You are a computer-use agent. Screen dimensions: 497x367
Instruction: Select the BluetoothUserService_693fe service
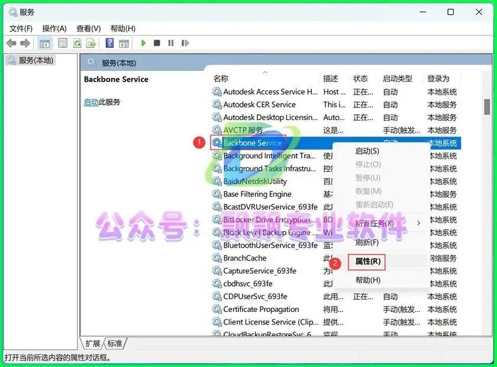[270, 245]
